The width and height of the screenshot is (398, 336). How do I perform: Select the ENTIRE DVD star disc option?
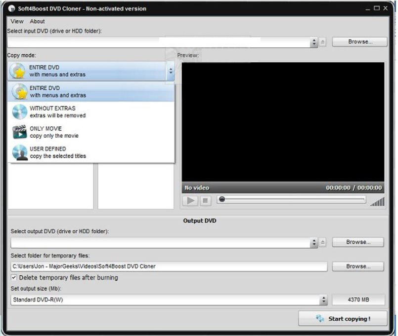point(91,92)
